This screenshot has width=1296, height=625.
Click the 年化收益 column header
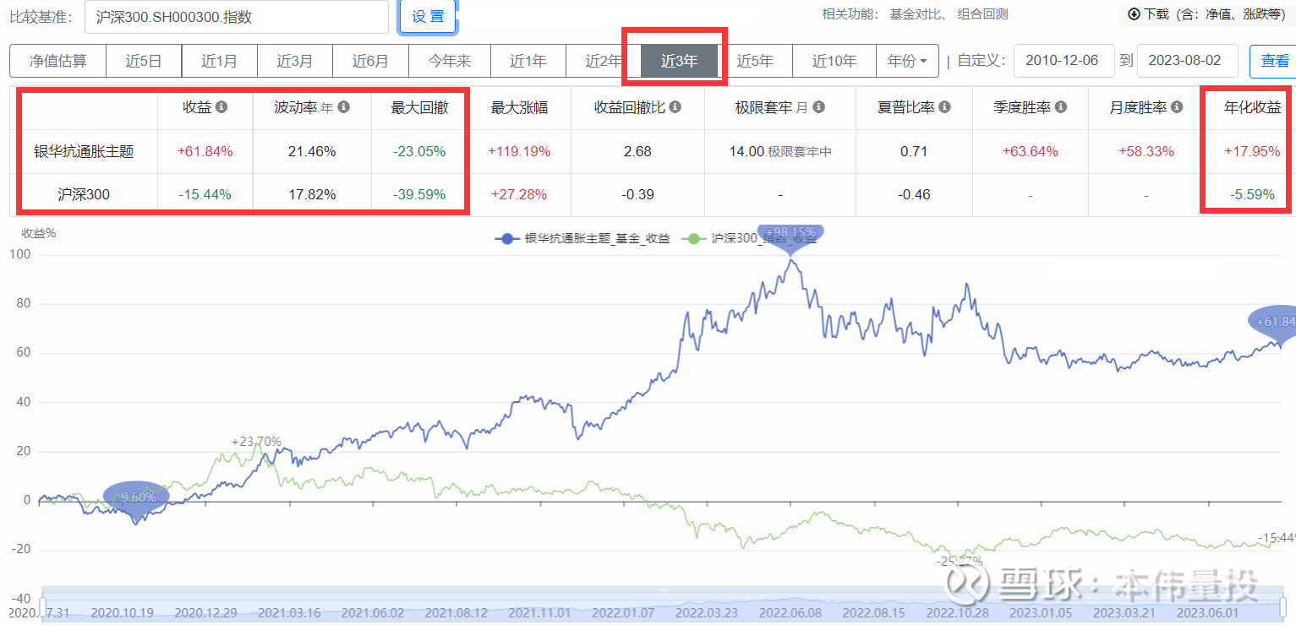click(1253, 107)
